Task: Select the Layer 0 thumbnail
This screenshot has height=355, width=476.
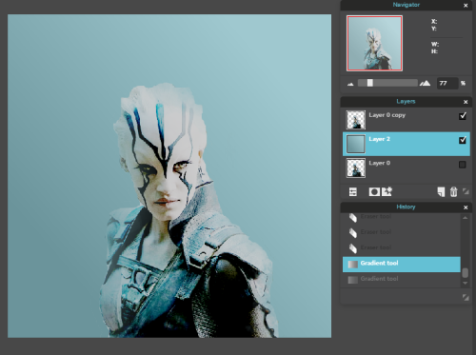Action: click(x=355, y=168)
